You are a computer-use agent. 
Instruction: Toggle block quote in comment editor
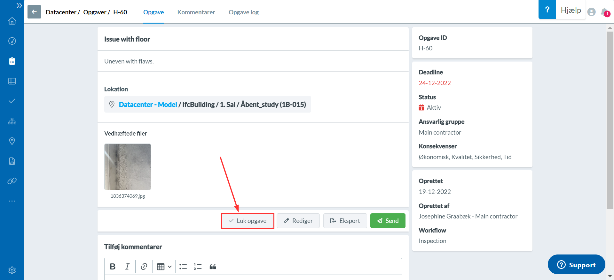click(x=213, y=267)
